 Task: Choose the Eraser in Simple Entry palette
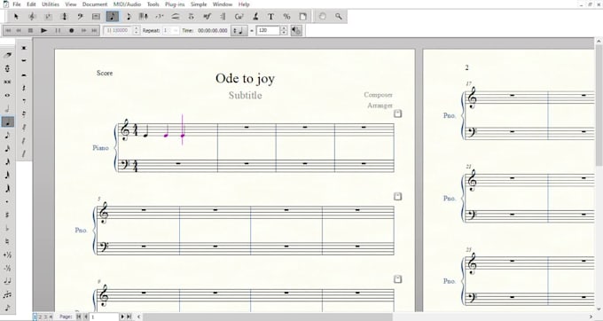[x=7, y=55]
